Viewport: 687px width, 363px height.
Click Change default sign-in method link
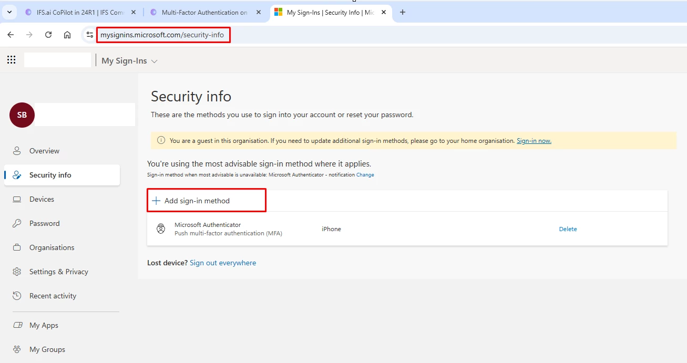click(365, 174)
